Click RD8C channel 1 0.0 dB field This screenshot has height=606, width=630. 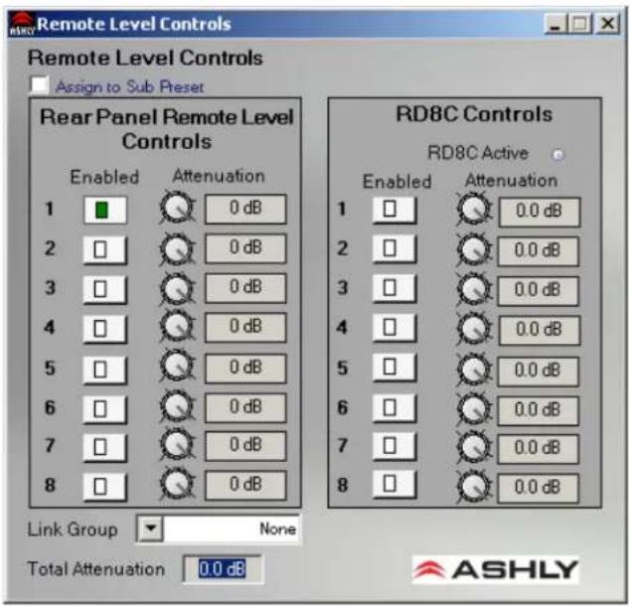pos(540,212)
